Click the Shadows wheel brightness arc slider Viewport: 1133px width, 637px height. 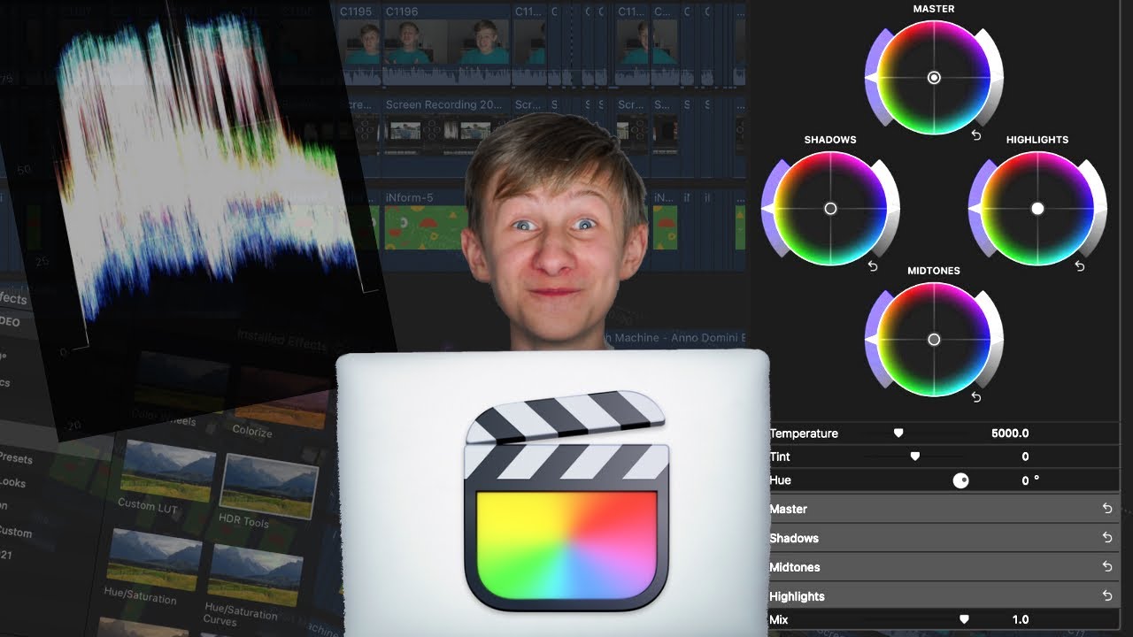[x=891, y=209]
